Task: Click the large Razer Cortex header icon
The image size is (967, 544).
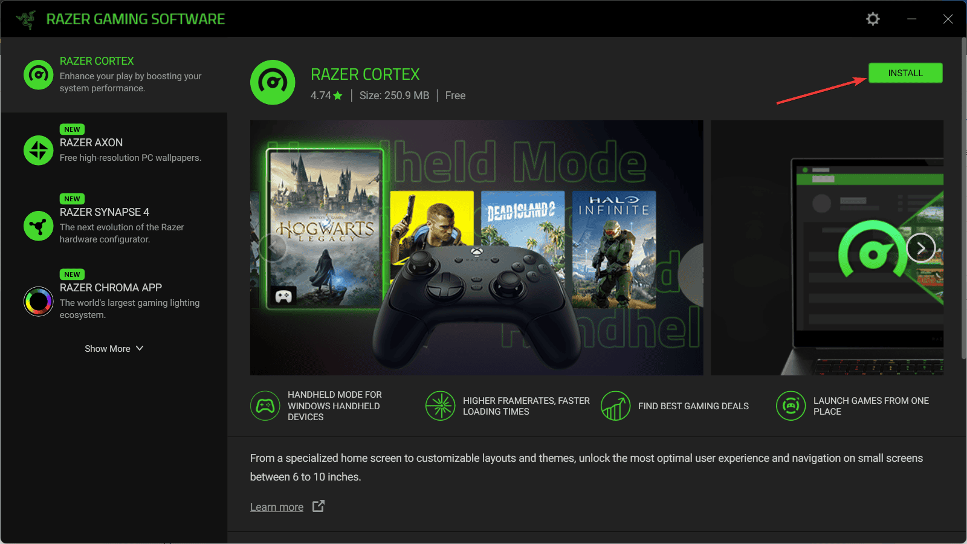Action: point(273,82)
